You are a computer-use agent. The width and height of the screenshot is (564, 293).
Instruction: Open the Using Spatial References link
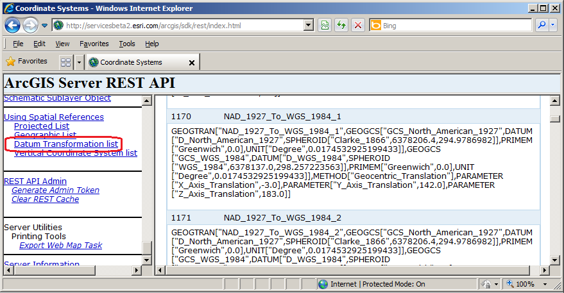54,117
